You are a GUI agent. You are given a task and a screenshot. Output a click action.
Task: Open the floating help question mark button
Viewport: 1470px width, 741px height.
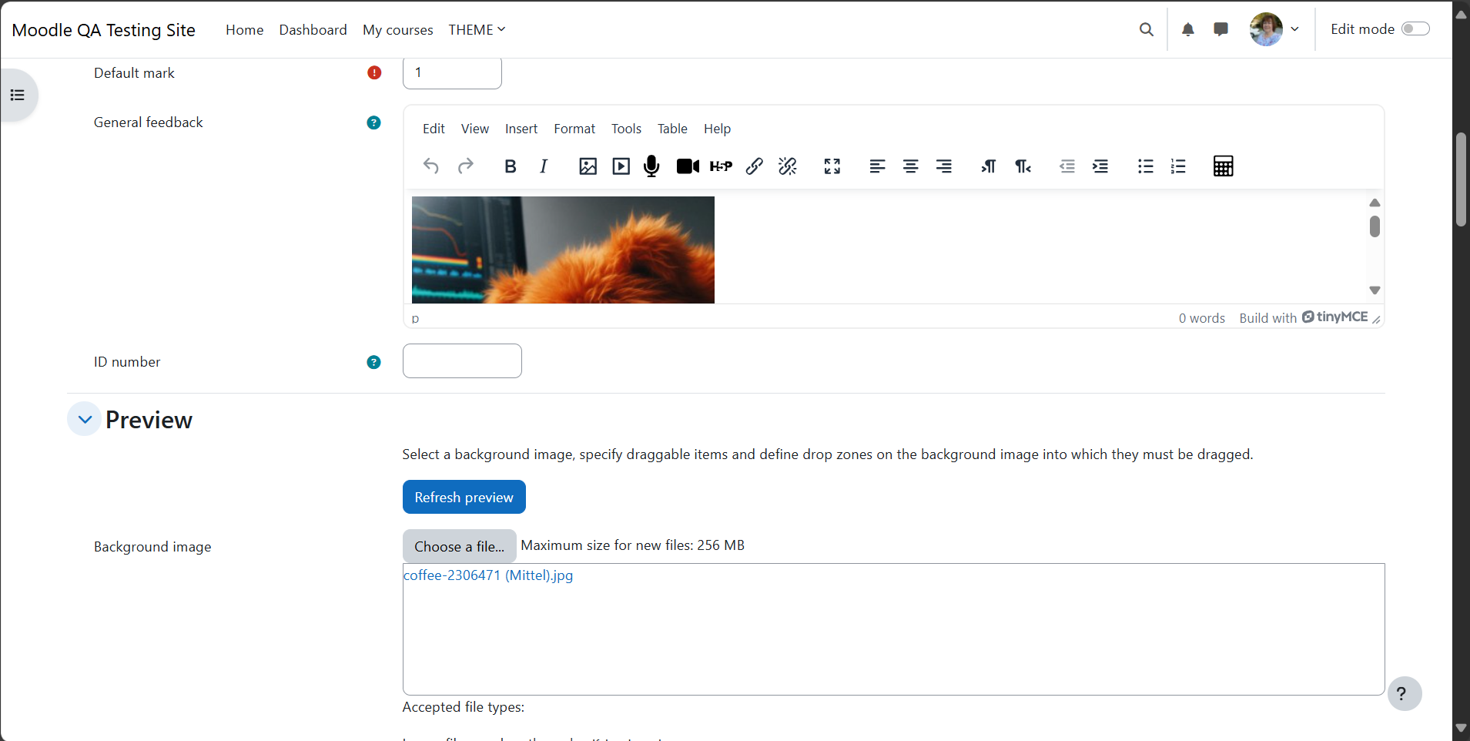click(x=1405, y=693)
